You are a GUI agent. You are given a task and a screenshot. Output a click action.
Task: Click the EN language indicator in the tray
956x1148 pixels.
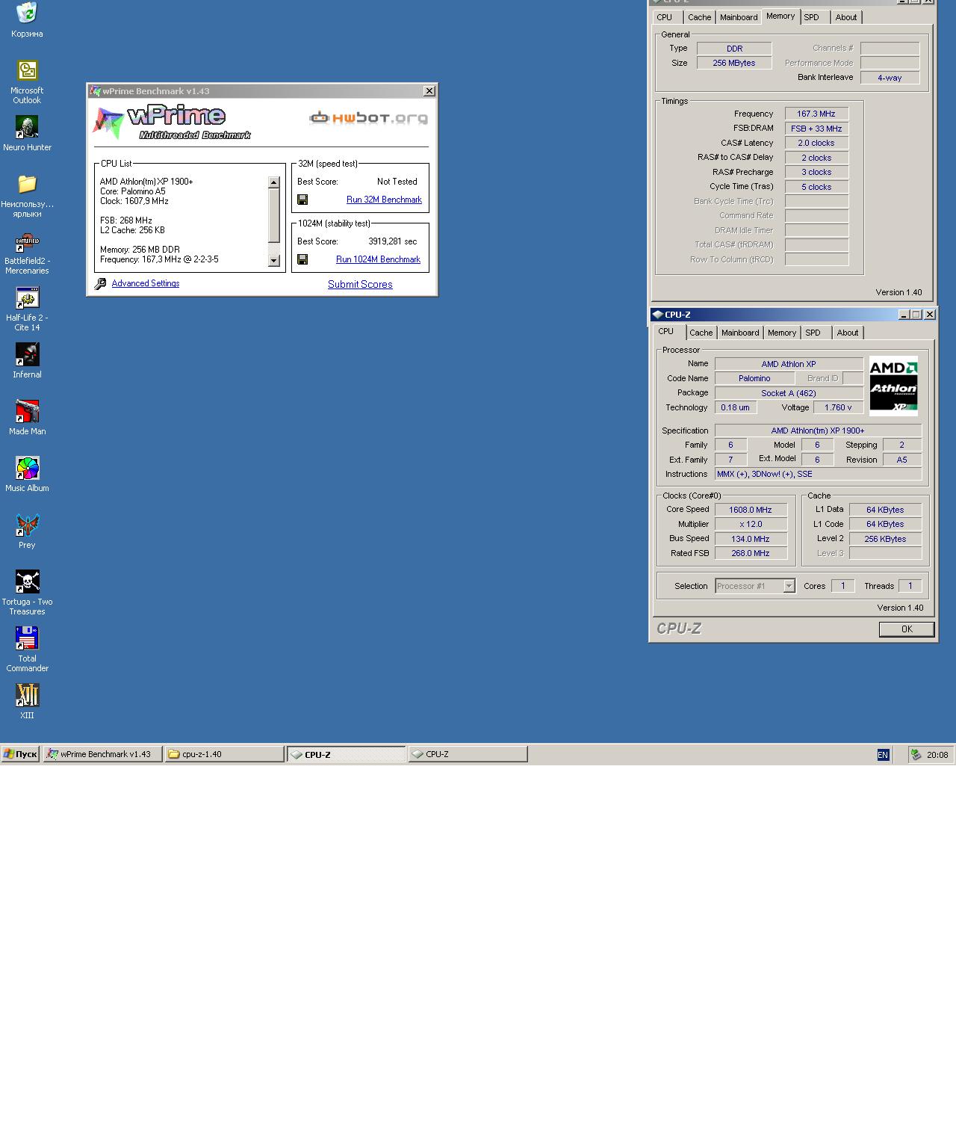pos(883,755)
